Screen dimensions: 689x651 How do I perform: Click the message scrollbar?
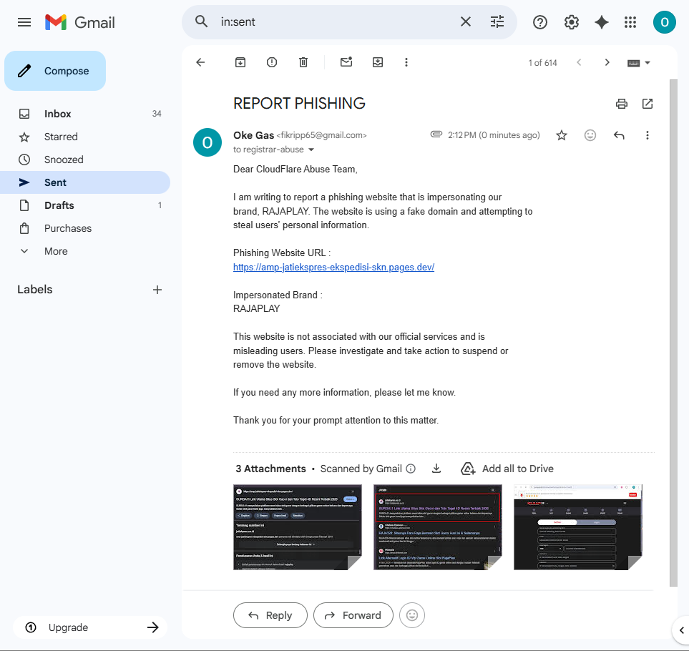coord(673,333)
